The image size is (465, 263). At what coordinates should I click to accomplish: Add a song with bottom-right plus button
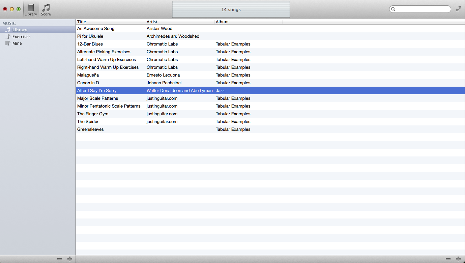point(458,259)
